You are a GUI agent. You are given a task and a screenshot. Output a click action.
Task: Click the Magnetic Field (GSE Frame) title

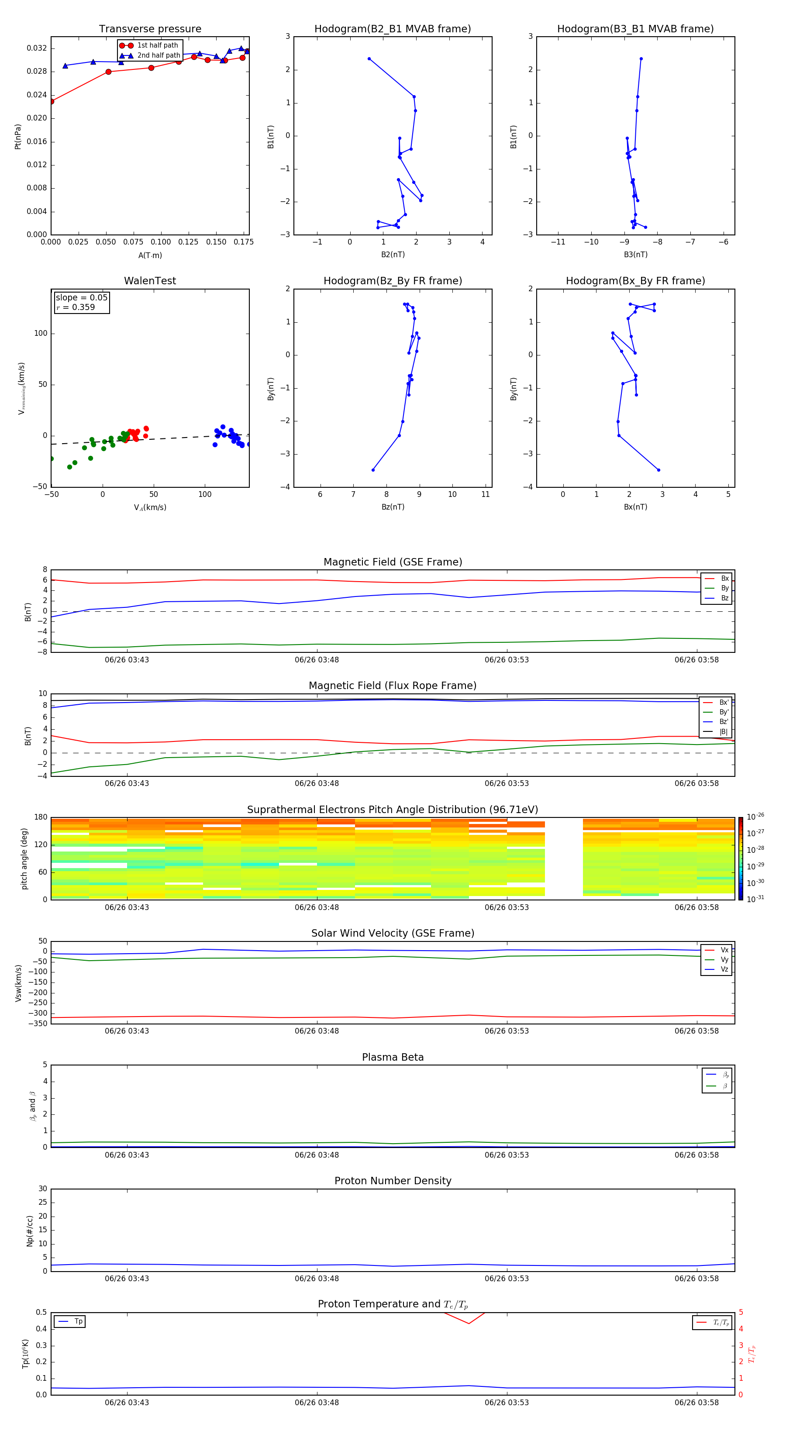pos(393,562)
